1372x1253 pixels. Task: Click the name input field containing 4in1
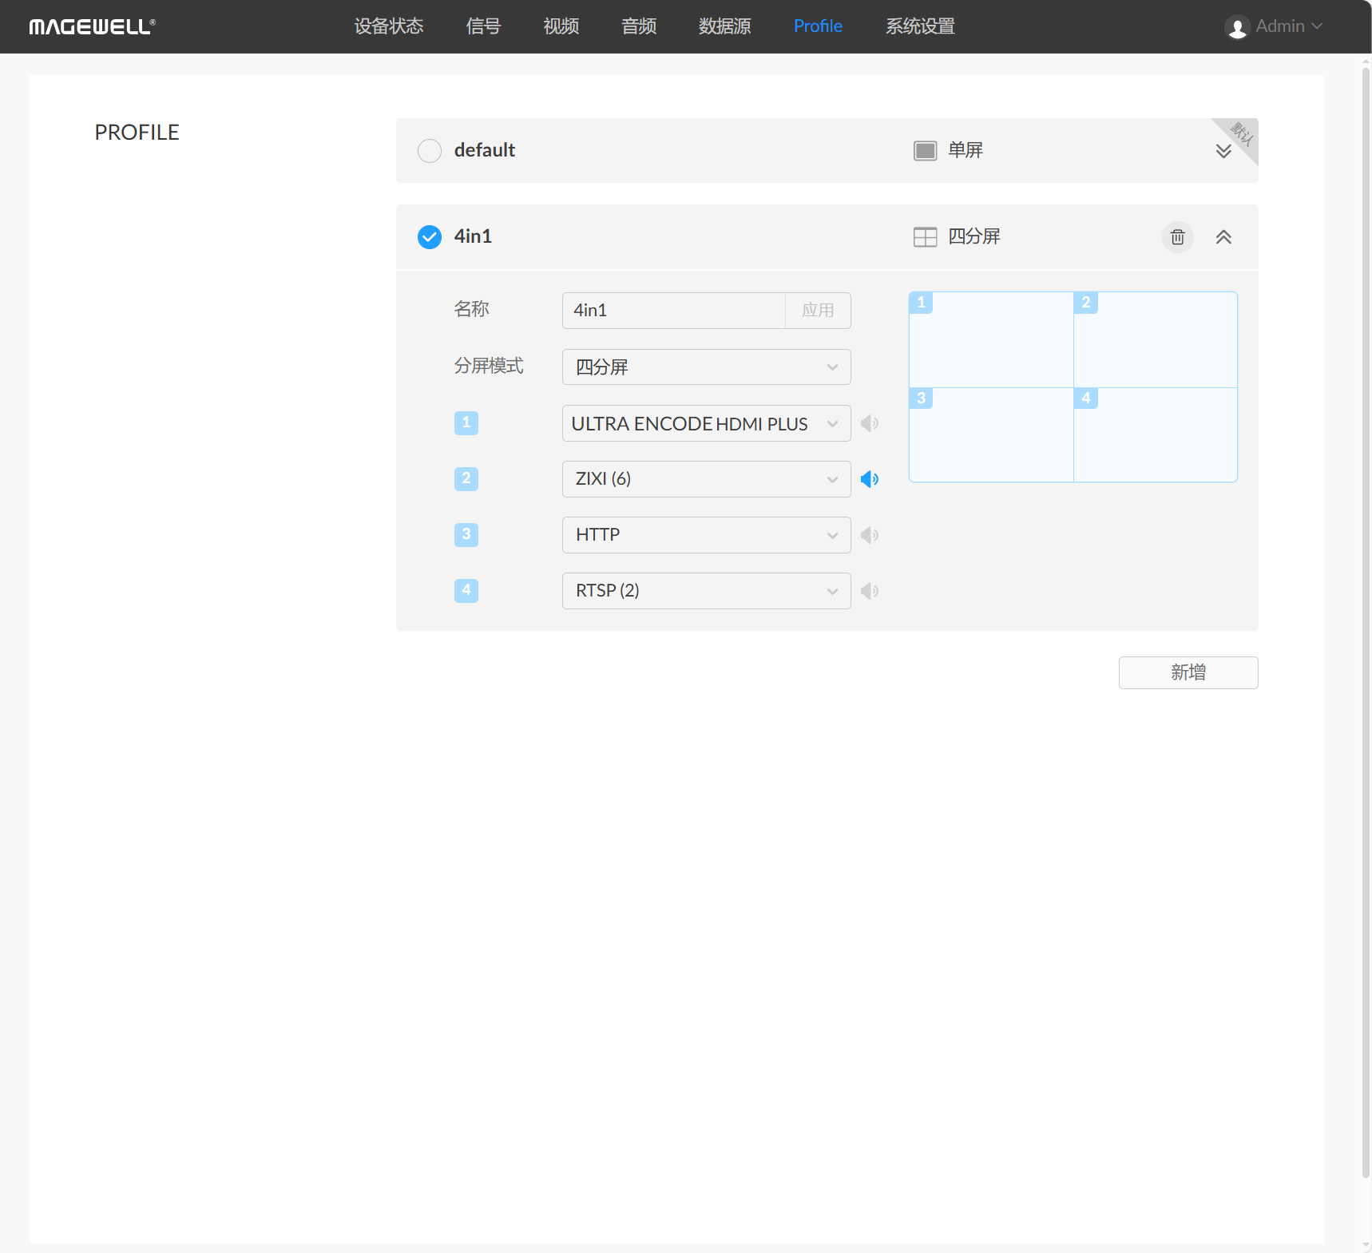click(673, 311)
